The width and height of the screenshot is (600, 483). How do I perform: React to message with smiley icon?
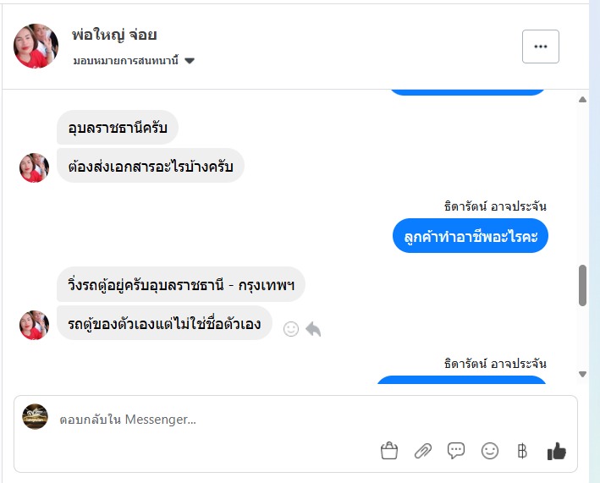(291, 329)
